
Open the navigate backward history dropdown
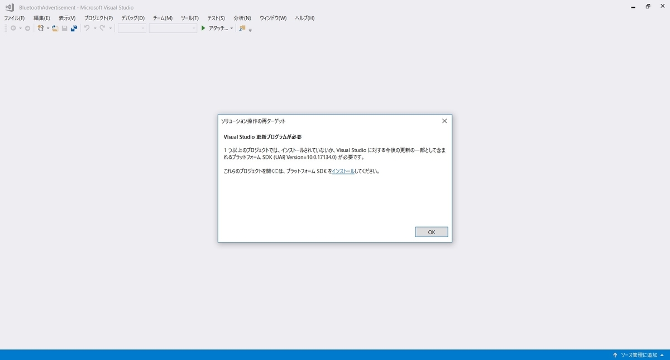[20, 28]
